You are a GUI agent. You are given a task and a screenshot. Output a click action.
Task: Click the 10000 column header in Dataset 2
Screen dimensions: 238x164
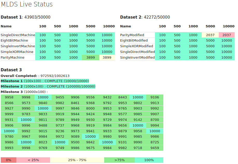[229, 26]
